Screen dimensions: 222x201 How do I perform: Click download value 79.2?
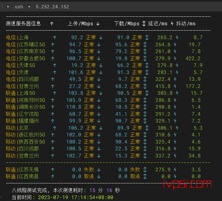point(121,51)
